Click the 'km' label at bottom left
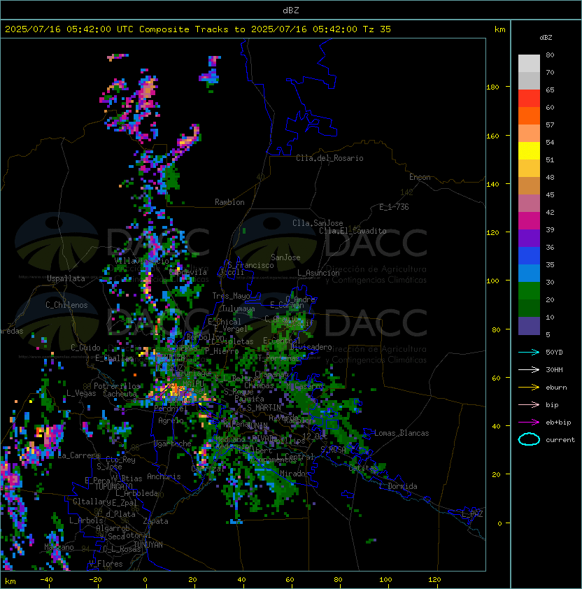 [x=10, y=581]
